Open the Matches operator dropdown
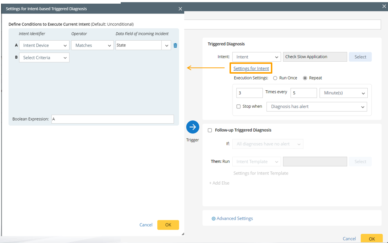 click(92, 45)
